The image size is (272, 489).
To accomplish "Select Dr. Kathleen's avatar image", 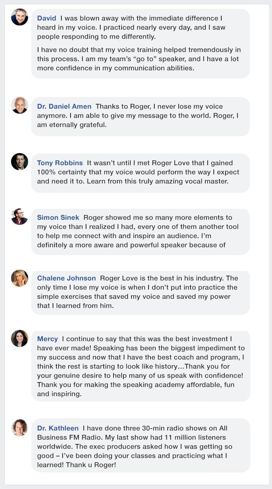I will (19, 428).
